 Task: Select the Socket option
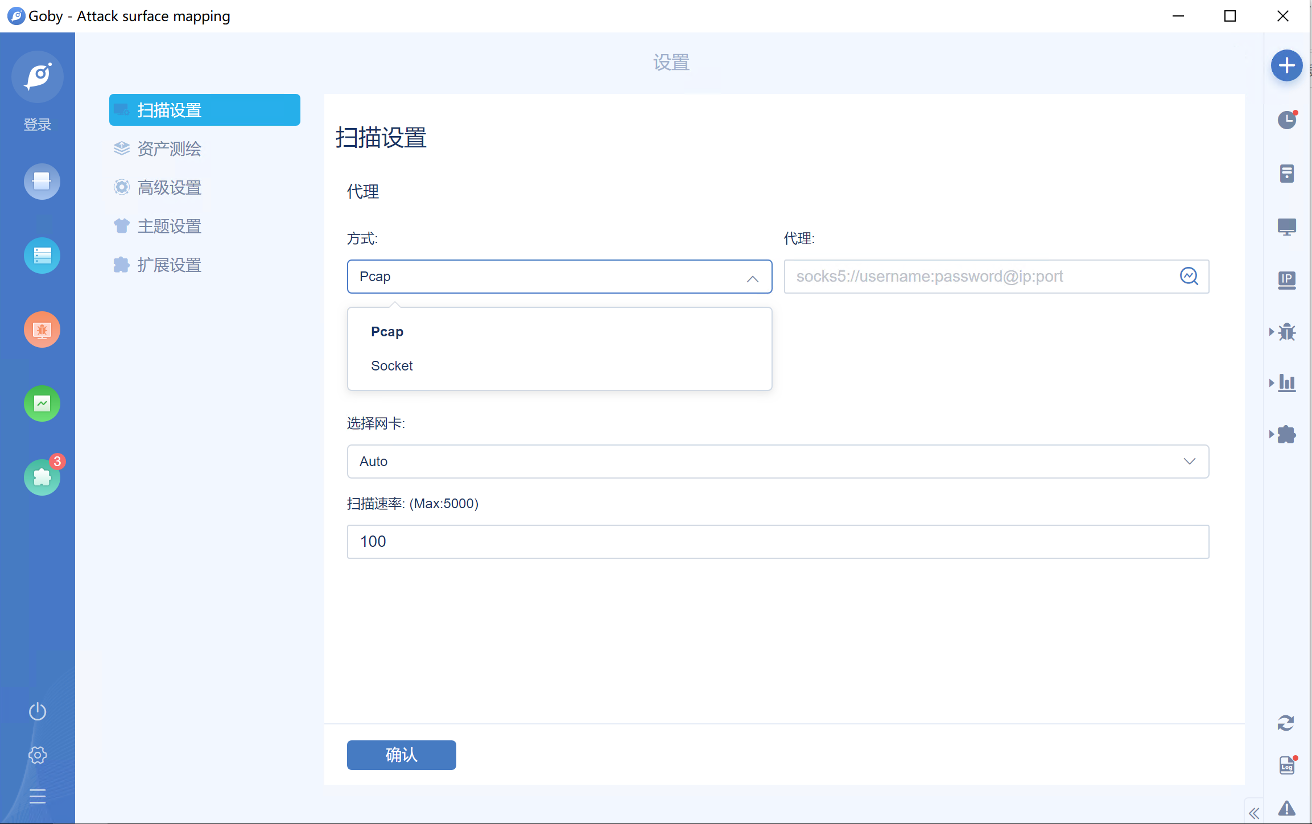(x=559, y=366)
